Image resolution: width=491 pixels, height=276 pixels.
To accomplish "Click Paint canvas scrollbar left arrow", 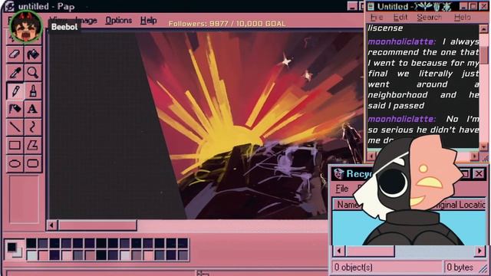I will pos(51,225).
